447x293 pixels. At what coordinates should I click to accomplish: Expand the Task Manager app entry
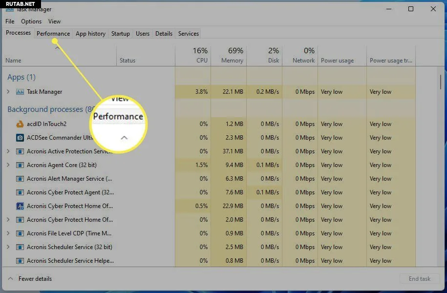8,92
